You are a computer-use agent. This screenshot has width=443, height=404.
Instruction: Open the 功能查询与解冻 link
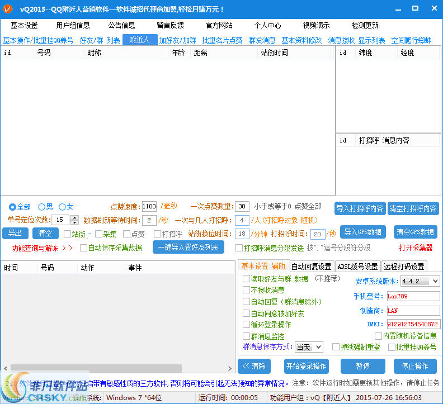tap(42, 248)
